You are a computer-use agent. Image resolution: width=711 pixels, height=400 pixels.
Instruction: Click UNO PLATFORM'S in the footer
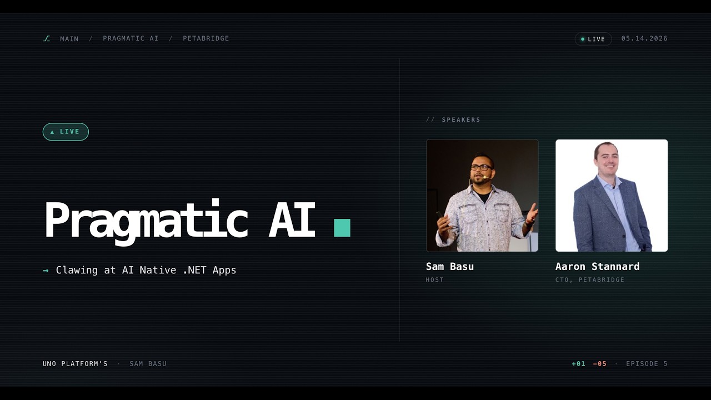click(x=75, y=364)
